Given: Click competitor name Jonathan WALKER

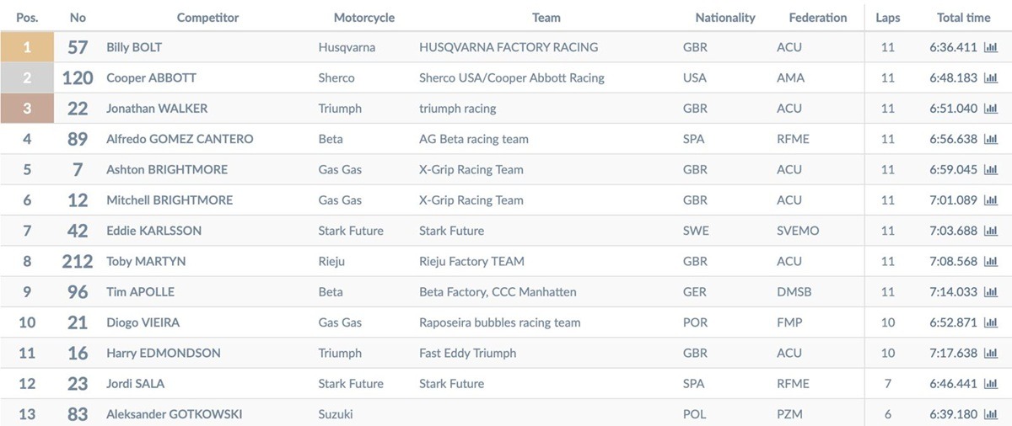Looking at the screenshot, I should [157, 109].
